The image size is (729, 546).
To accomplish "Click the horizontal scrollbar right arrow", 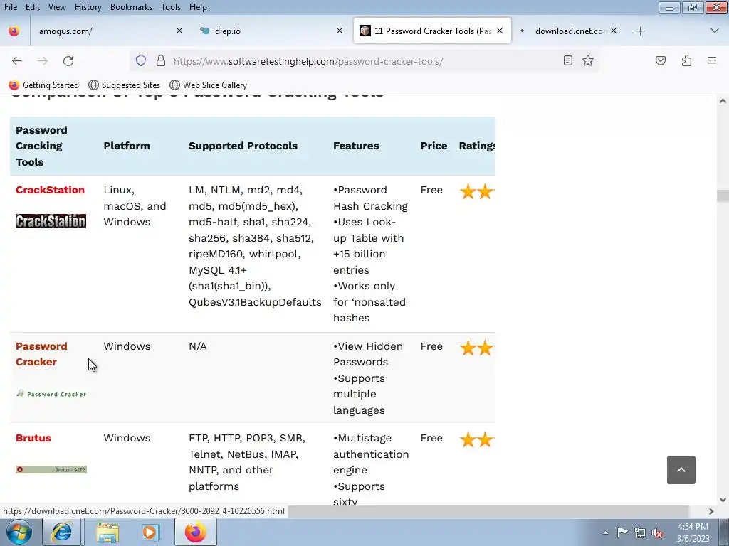I will (x=711, y=511).
